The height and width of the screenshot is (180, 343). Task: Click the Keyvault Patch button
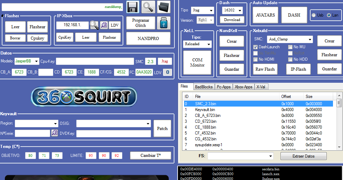pos(162,128)
